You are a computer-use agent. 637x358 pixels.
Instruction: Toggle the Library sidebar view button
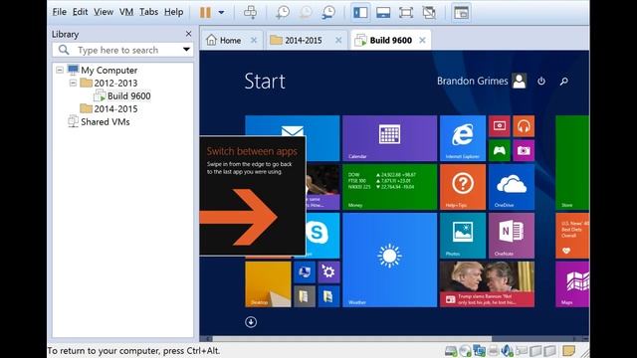pyautogui.click(x=360, y=13)
